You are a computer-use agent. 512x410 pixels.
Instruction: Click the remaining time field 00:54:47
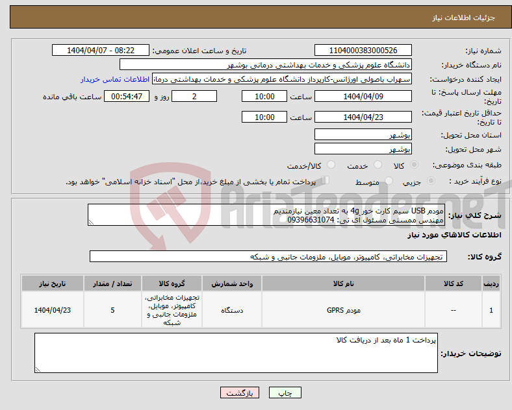pos(127,96)
